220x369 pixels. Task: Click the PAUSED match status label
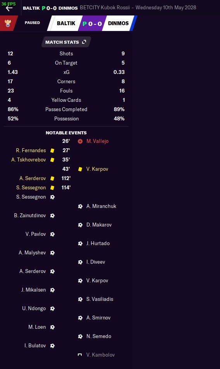pyautogui.click(x=32, y=23)
